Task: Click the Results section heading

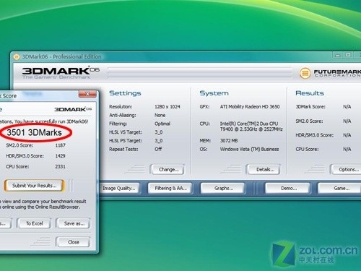Action: coord(310,93)
